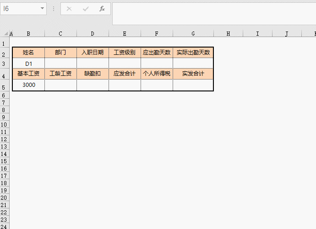Select empty cell under 工龄工资

click(60, 85)
